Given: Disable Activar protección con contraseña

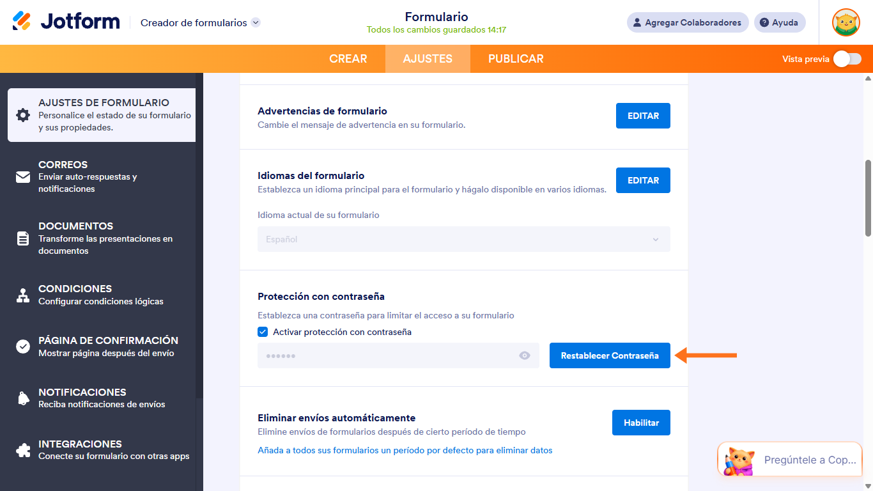Looking at the screenshot, I should tap(263, 332).
